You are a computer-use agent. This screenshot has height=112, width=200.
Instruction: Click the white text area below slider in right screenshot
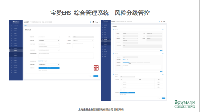[142, 67]
